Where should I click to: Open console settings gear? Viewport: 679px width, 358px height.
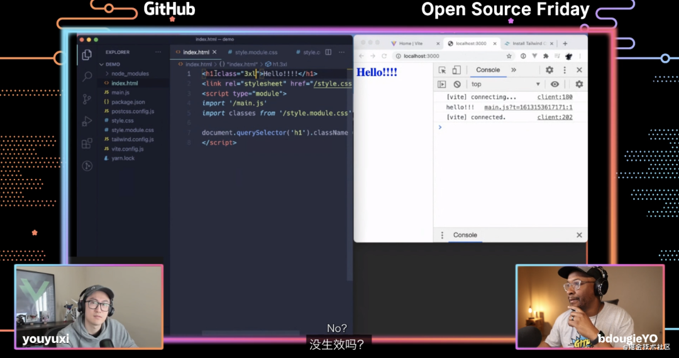[x=579, y=84]
